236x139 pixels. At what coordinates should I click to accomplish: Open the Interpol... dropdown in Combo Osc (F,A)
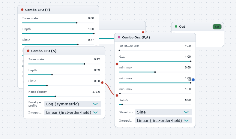point(164,121)
